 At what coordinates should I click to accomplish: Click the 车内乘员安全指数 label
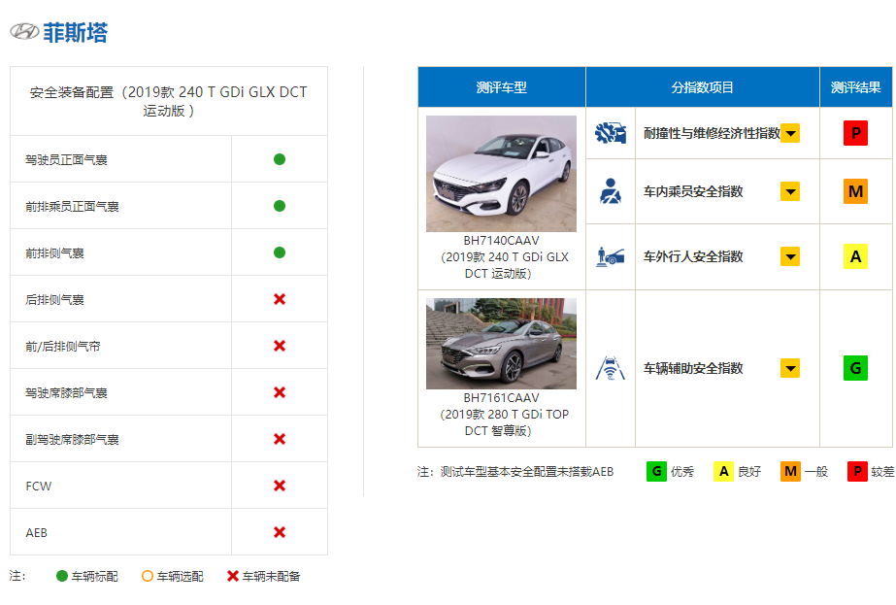(x=693, y=191)
